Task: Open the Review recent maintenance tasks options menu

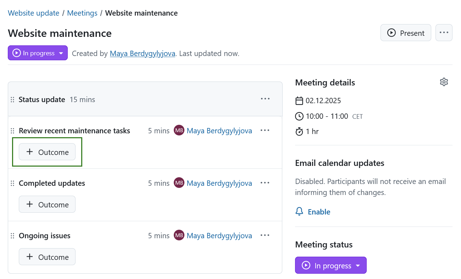Action: (265, 130)
